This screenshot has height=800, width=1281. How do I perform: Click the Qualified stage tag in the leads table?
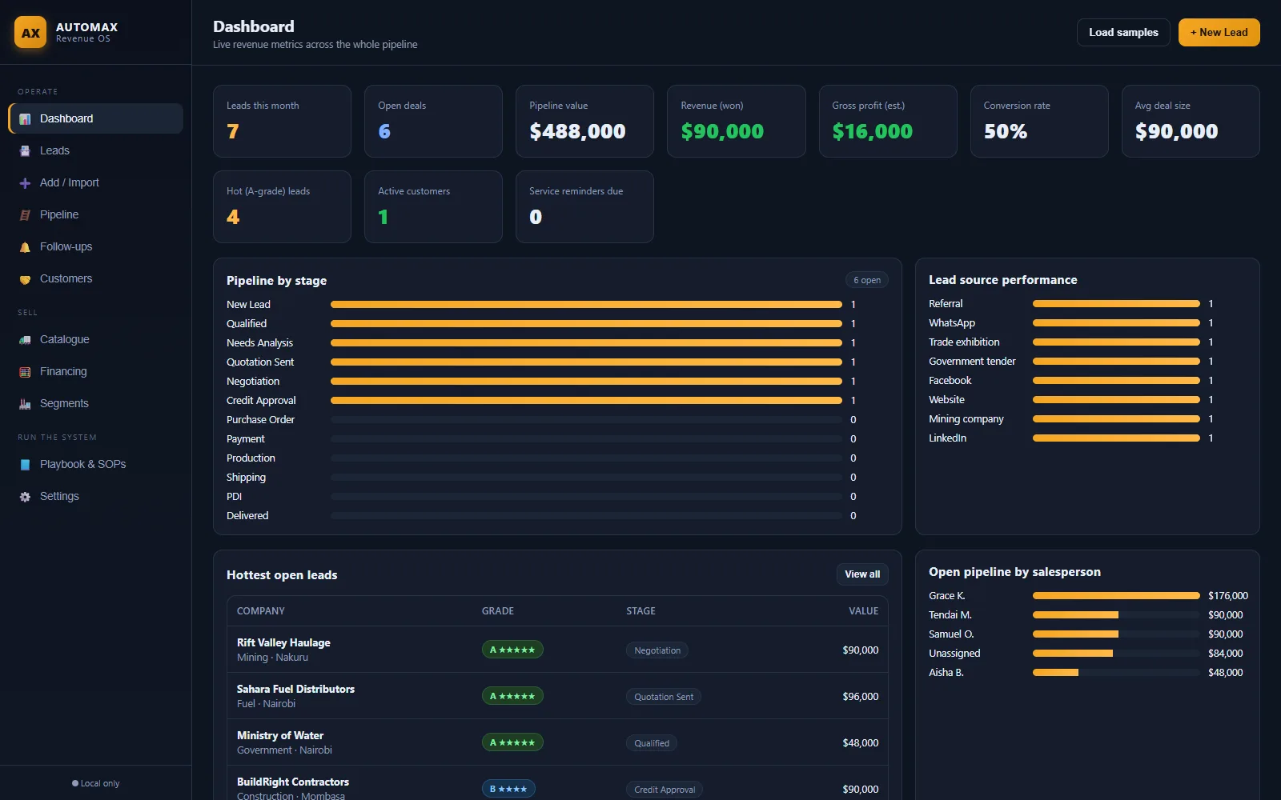(652, 743)
